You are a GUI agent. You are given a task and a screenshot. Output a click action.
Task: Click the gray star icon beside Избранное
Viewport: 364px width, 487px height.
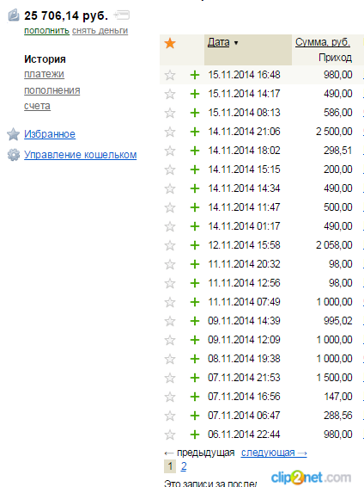pyautogui.click(x=14, y=134)
